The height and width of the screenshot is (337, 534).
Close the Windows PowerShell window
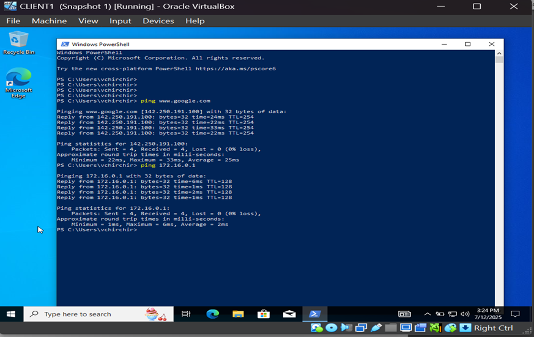pos(491,44)
